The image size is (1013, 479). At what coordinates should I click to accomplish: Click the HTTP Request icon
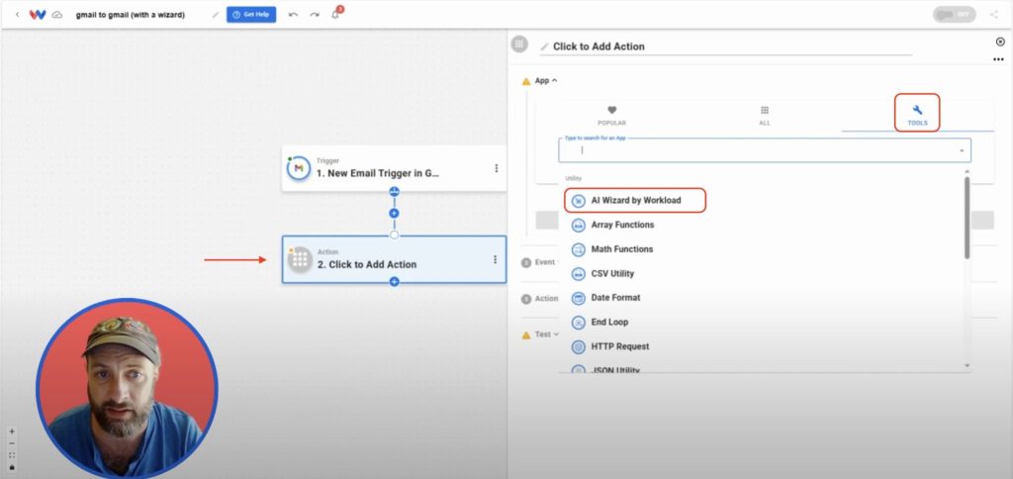coord(578,347)
